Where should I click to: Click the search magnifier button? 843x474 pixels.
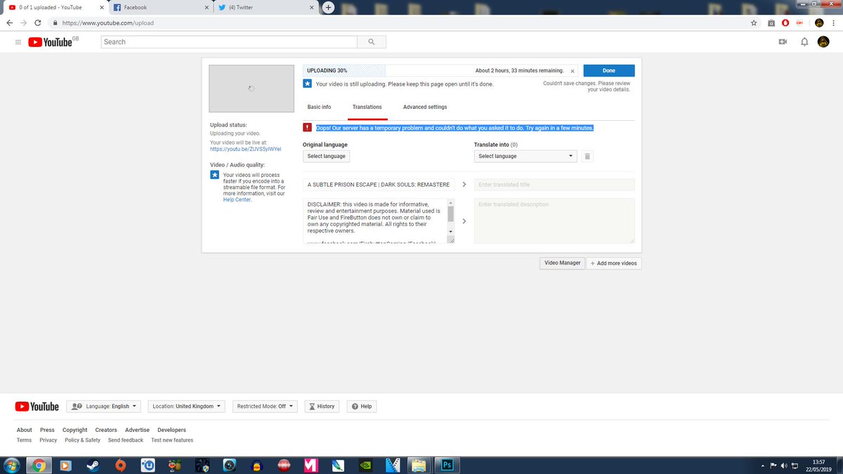(x=371, y=42)
